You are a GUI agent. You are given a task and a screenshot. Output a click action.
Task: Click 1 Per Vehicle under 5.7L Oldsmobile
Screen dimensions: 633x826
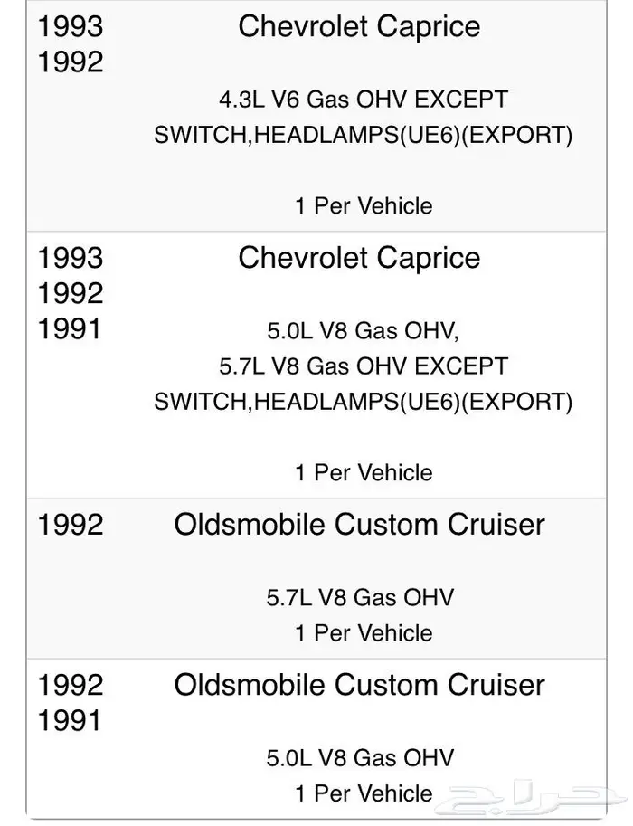pyautogui.click(x=364, y=633)
